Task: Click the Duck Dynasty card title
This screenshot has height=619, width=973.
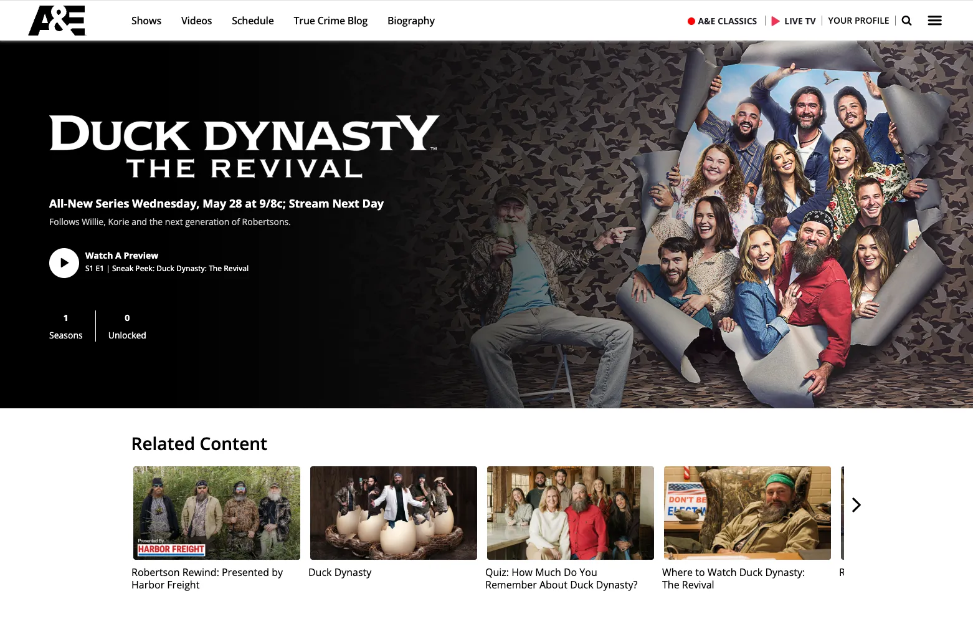Action: coord(339,572)
